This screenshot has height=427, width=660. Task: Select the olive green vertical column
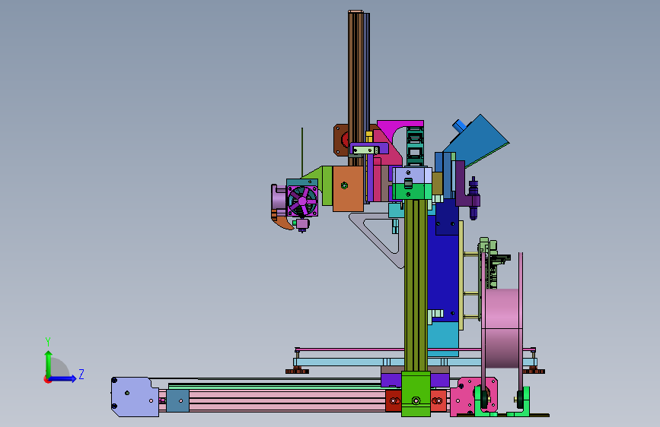(416, 286)
